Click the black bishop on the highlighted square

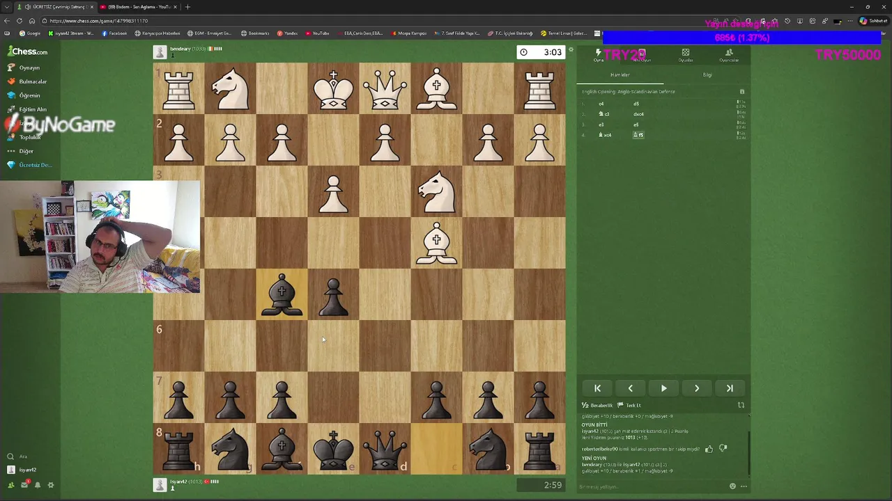tap(282, 294)
